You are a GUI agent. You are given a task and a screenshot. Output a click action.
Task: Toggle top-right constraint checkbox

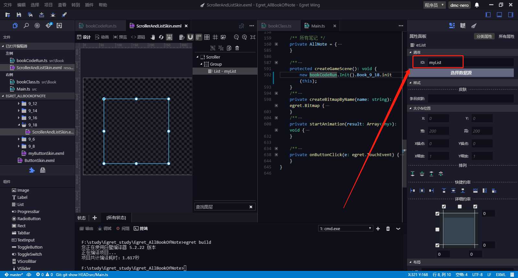coord(475,207)
